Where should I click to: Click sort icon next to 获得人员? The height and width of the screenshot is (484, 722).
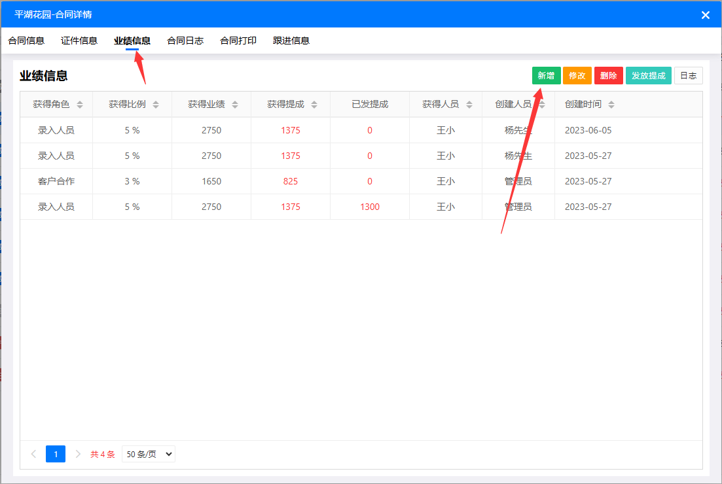point(469,105)
